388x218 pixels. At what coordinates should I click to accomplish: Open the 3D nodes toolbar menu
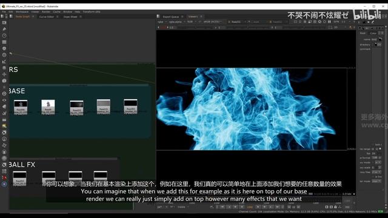click(x=4, y=81)
